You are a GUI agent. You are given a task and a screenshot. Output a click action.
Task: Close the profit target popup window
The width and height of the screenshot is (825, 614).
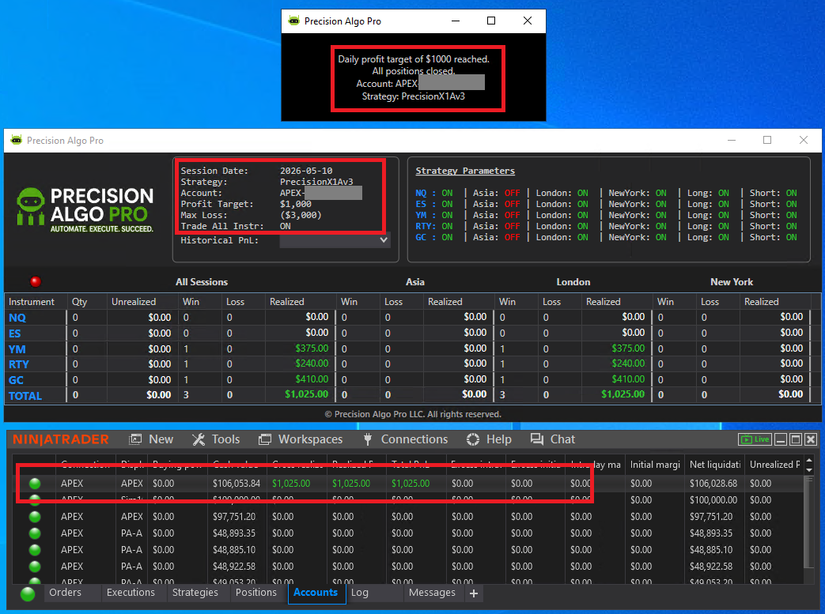click(528, 21)
